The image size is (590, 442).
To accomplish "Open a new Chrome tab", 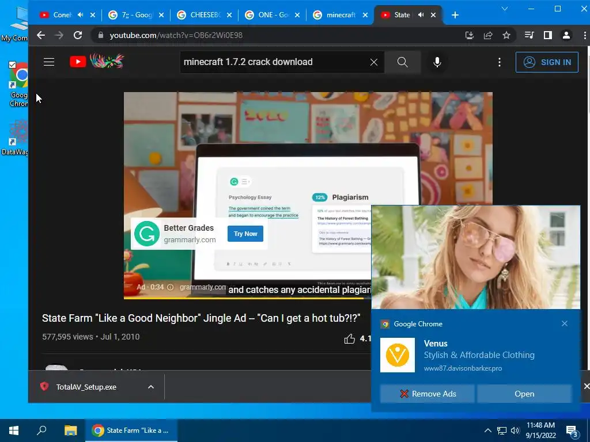I will pyautogui.click(x=455, y=15).
